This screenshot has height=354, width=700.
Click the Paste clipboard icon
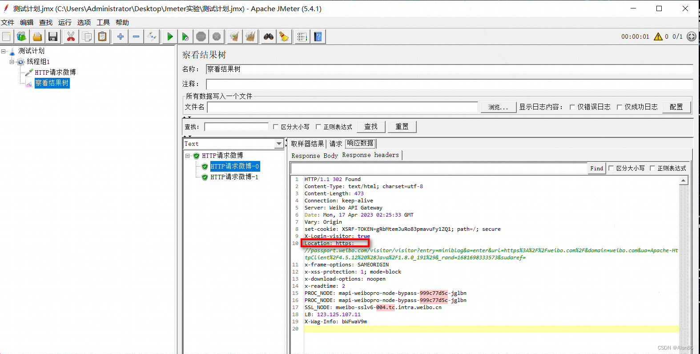coord(102,36)
